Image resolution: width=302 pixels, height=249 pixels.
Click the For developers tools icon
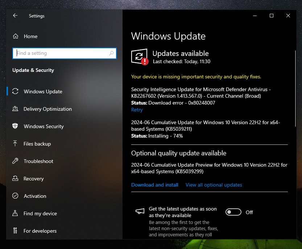point(15,231)
